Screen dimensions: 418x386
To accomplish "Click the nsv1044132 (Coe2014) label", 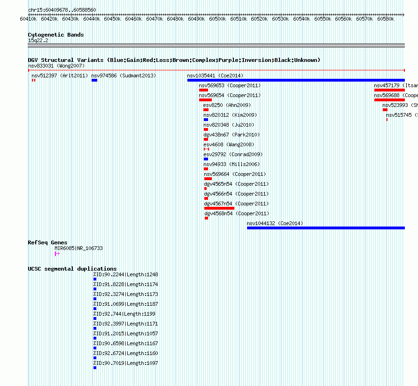I will (275, 223).
